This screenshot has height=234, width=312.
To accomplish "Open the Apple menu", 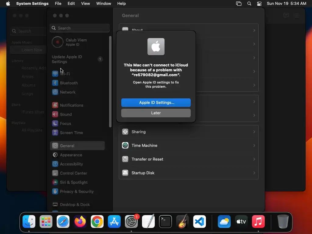I will coord(8,4).
